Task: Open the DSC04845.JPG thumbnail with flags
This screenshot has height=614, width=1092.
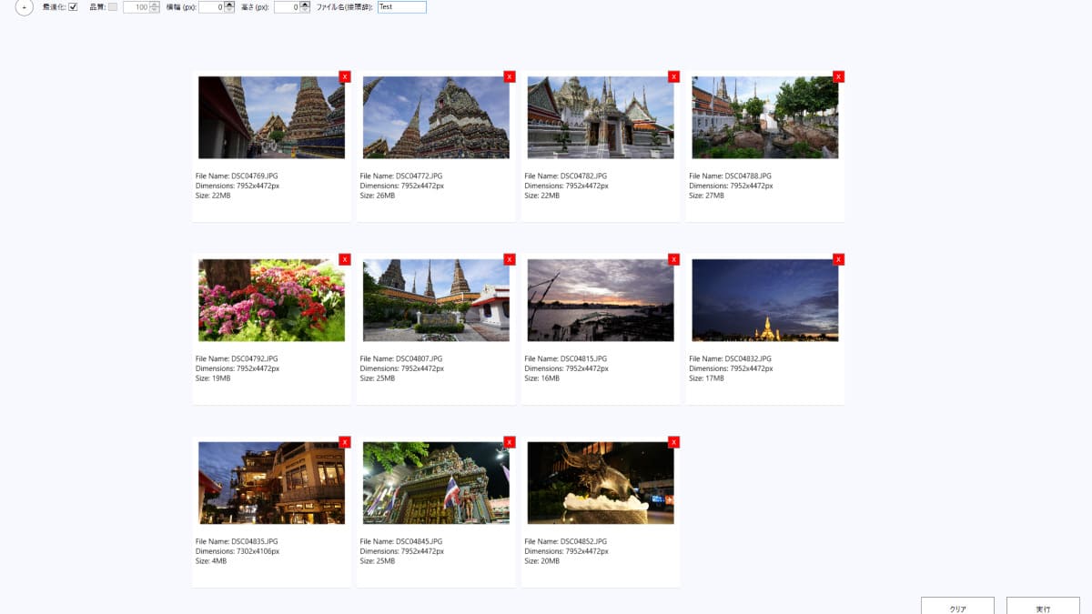Action: click(x=436, y=483)
